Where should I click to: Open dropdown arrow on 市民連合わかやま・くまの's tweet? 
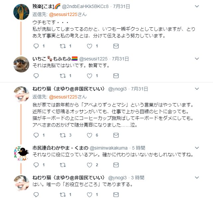tap(197, 148)
